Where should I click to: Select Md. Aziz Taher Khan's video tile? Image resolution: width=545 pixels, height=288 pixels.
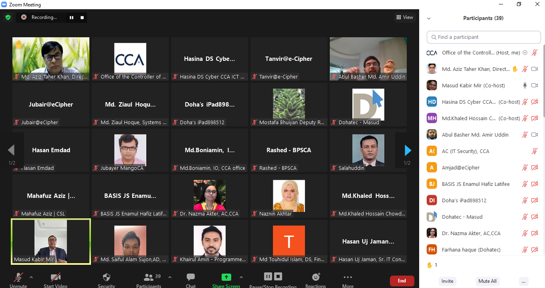pos(51,58)
